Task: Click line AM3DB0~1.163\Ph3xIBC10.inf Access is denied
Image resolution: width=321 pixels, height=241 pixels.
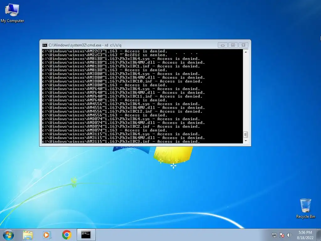Action: tap(122, 81)
